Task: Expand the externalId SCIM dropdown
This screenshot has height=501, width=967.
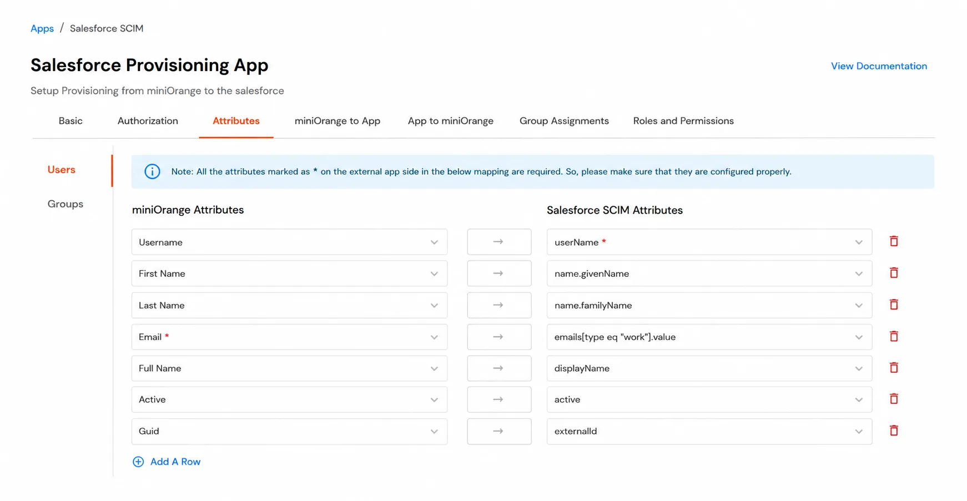Action: tap(709, 431)
